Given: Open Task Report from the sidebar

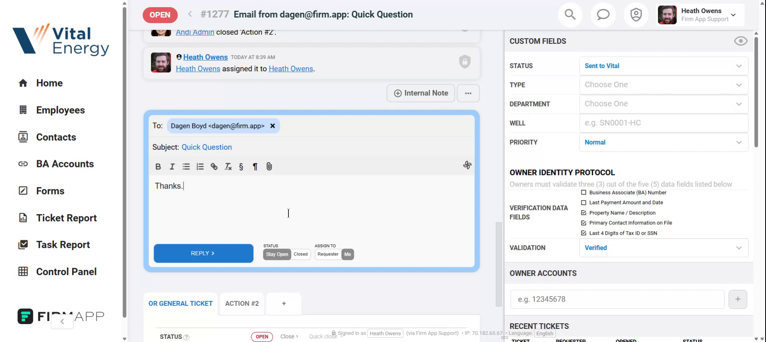Looking at the screenshot, I should [x=63, y=245].
